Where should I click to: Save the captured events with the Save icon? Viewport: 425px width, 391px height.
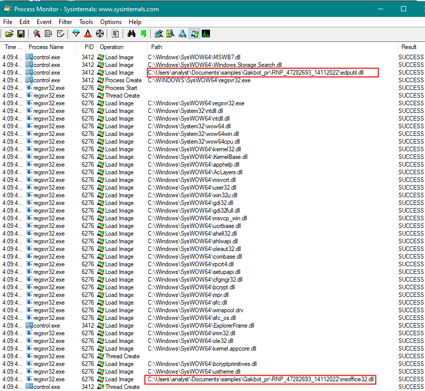[x=21, y=34]
